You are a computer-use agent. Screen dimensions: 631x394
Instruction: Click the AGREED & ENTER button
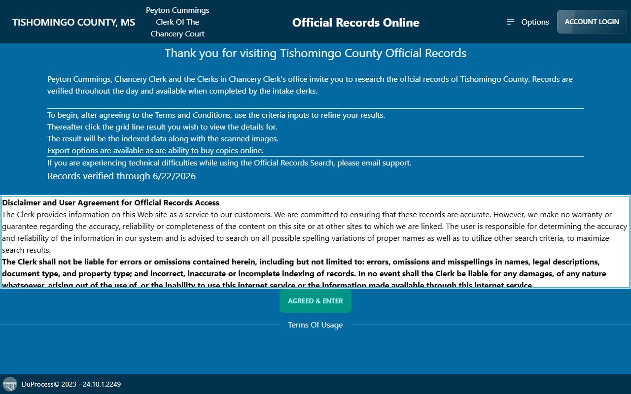click(315, 301)
